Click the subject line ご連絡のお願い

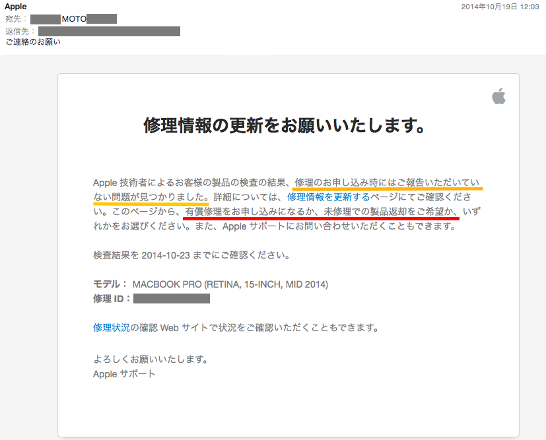coord(33,42)
